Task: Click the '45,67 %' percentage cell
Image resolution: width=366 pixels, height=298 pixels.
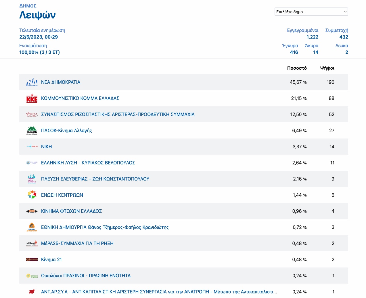Action: 298,82
